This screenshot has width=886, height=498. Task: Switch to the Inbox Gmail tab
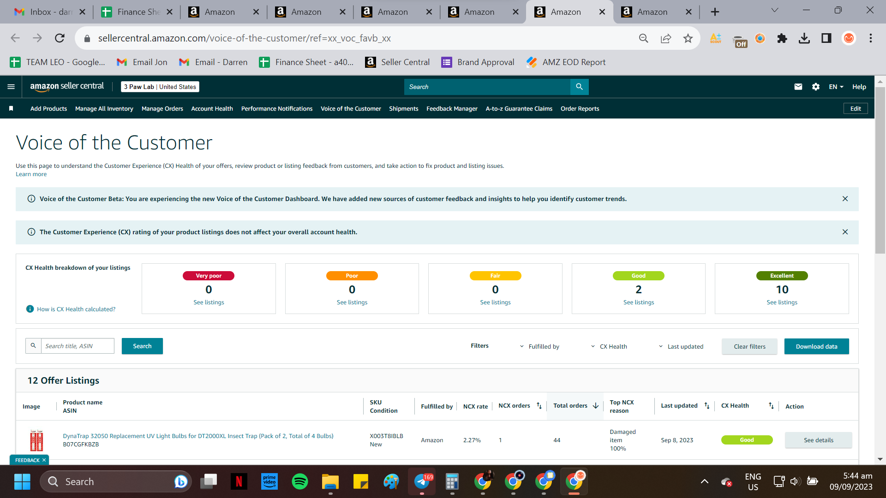[x=50, y=12]
